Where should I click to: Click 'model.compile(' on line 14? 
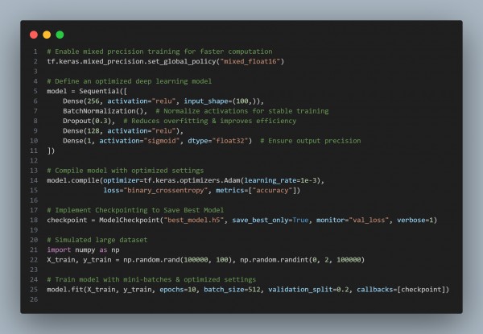point(75,180)
